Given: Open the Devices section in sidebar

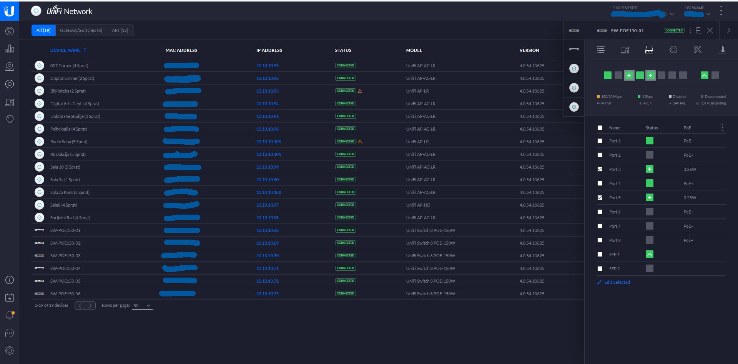Looking at the screenshot, I should click(x=10, y=84).
